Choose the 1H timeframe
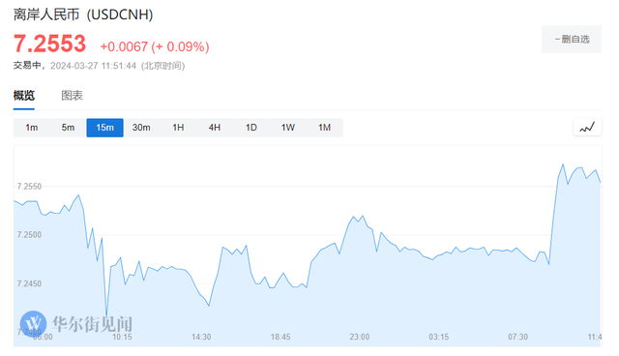This screenshot has width=619, height=356. pos(178,128)
